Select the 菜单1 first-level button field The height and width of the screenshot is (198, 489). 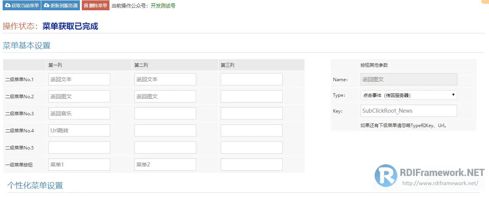tap(79, 165)
